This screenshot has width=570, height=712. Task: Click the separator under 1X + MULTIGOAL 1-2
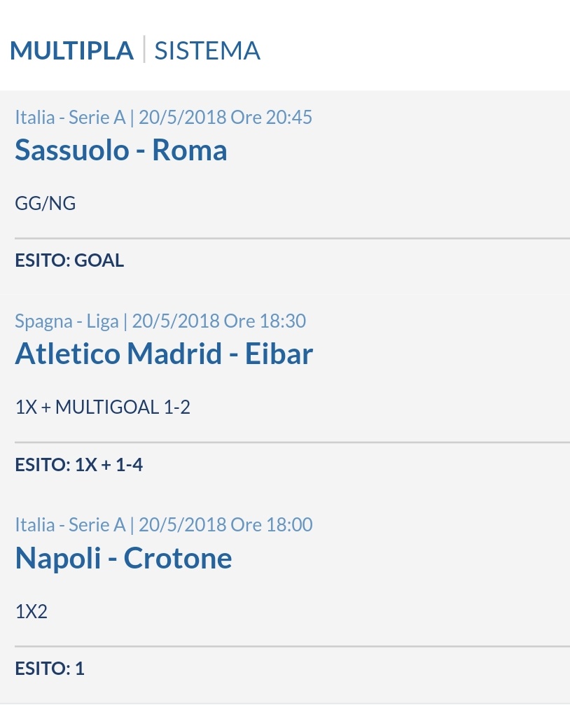click(293, 442)
